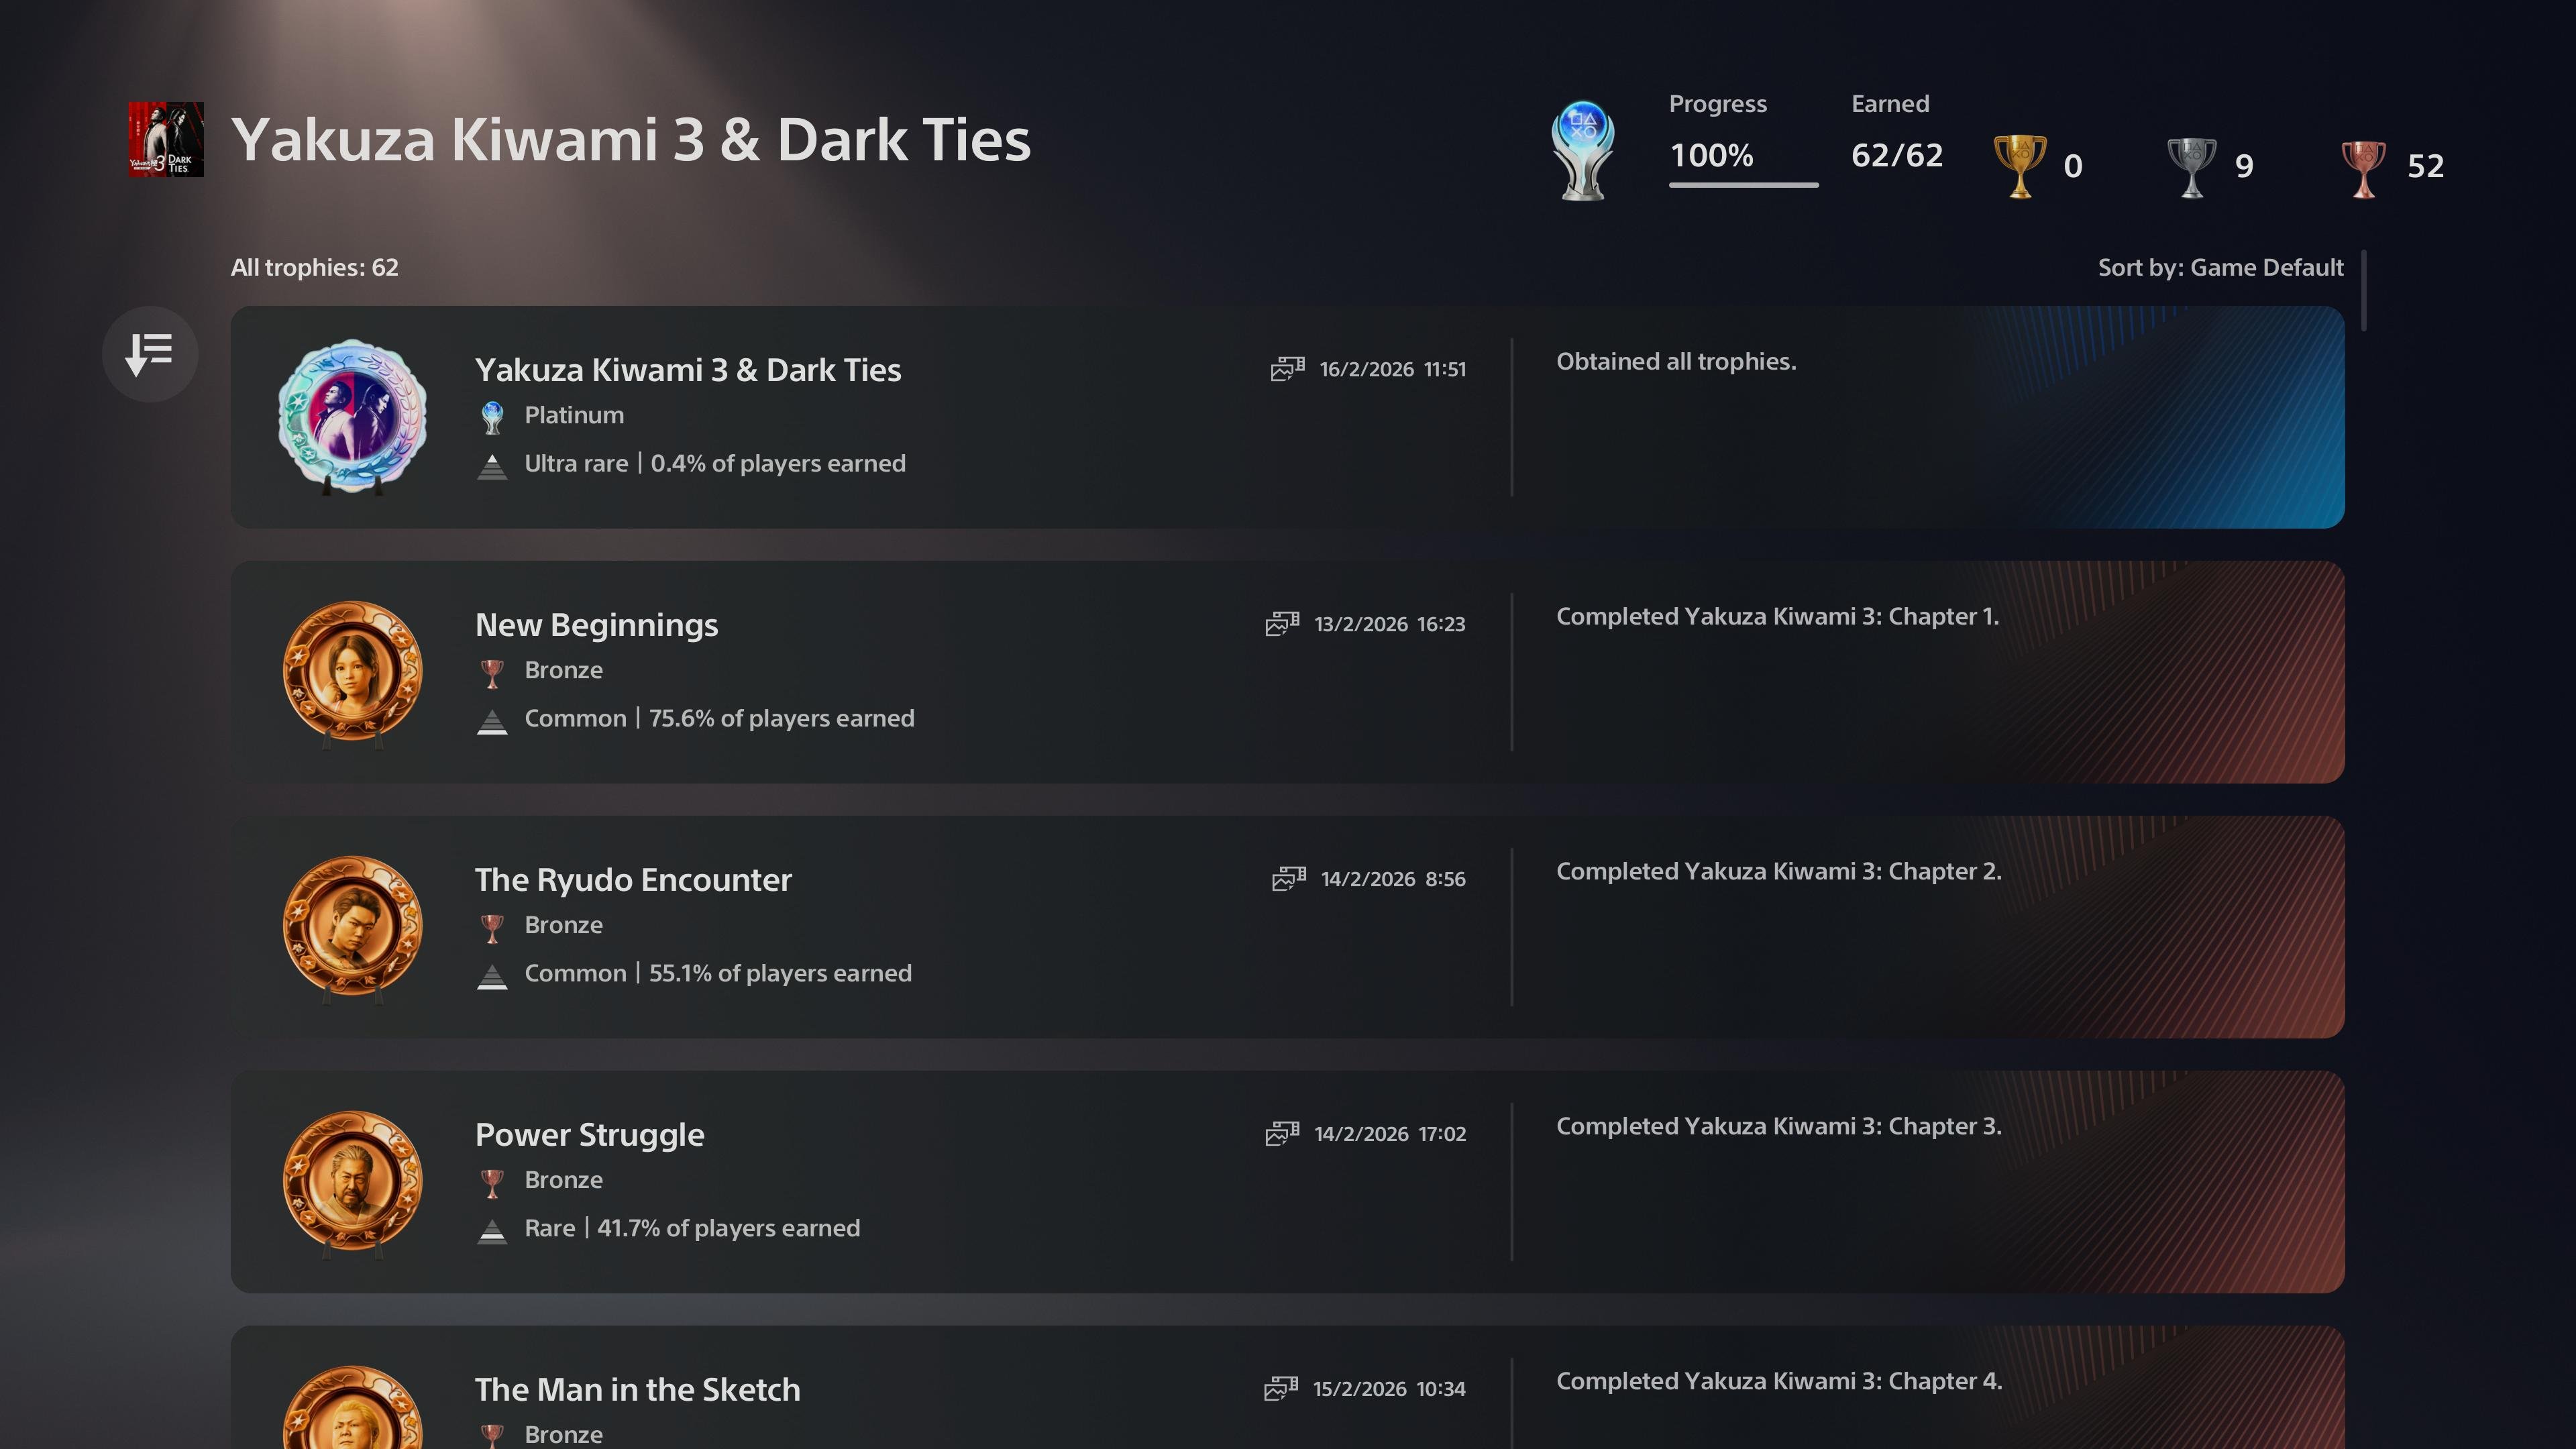Click the trophy list scrollbar
2576x1449 pixels.
(2364, 290)
